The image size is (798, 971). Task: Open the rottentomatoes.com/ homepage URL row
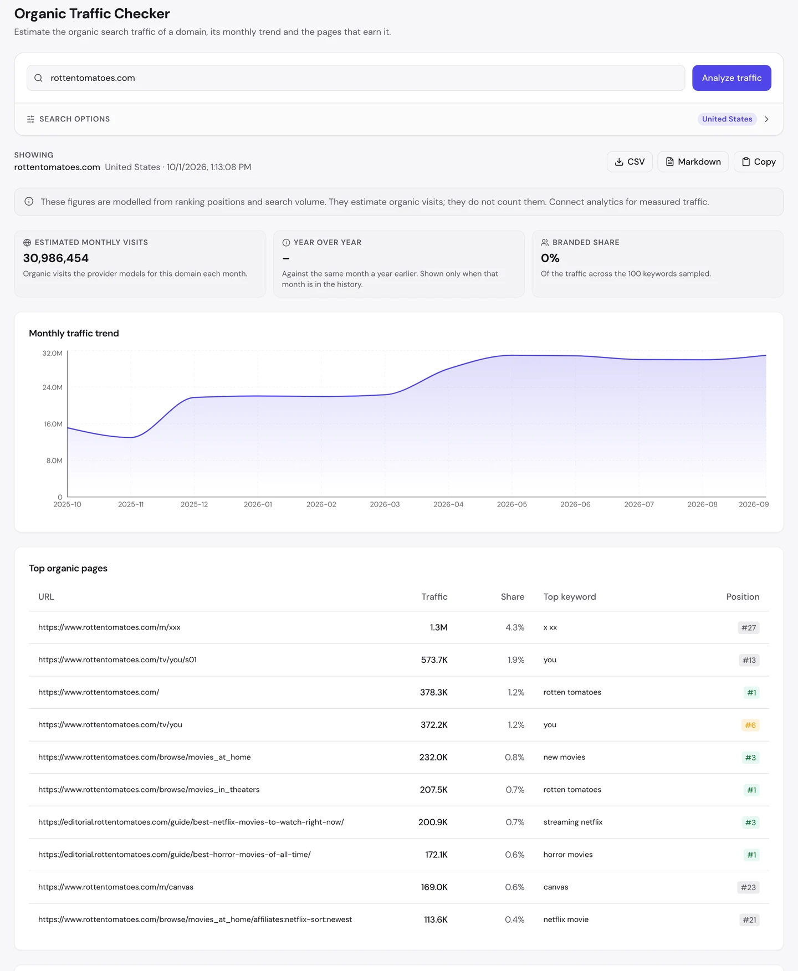pos(99,692)
